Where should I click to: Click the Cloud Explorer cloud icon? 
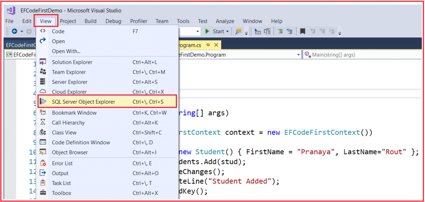pos(43,92)
